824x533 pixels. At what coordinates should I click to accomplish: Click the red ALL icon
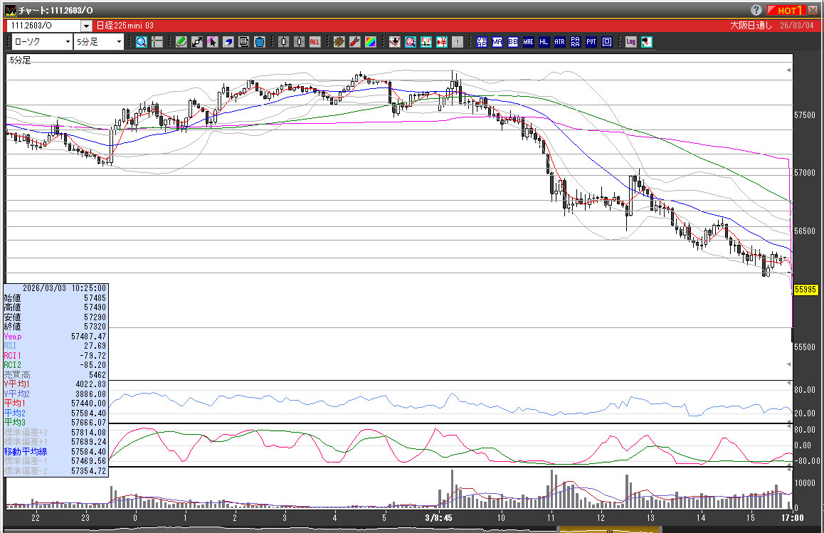(x=315, y=42)
